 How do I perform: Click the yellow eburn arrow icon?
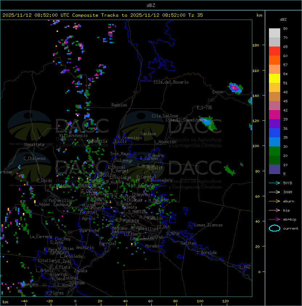coord(274,201)
